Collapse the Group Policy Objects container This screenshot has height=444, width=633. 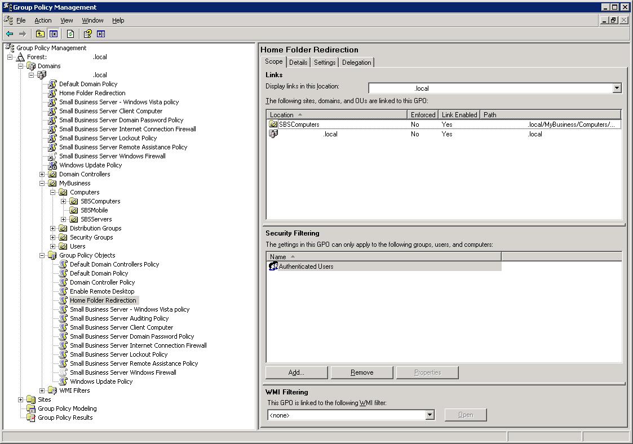[x=42, y=255]
